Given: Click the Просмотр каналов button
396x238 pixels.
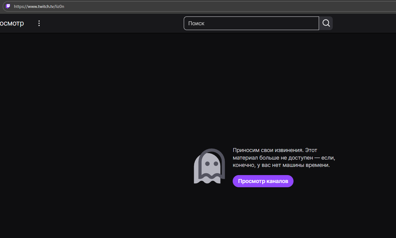Looking at the screenshot, I should click(263, 181).
